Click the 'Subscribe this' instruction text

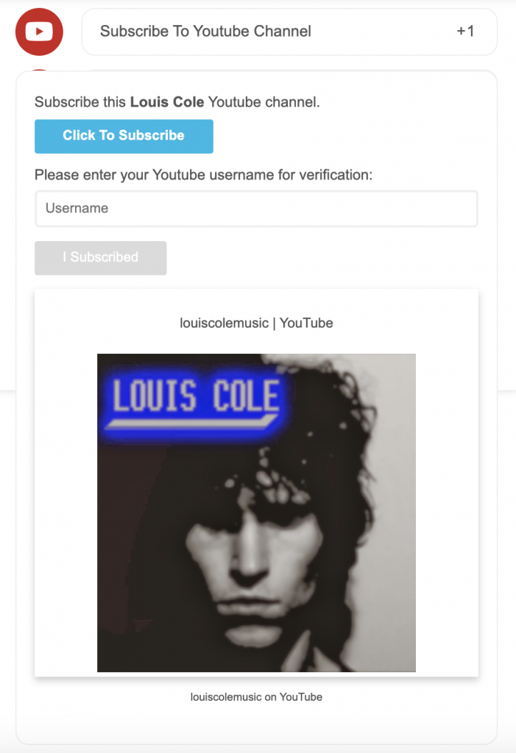coord(79,101)
